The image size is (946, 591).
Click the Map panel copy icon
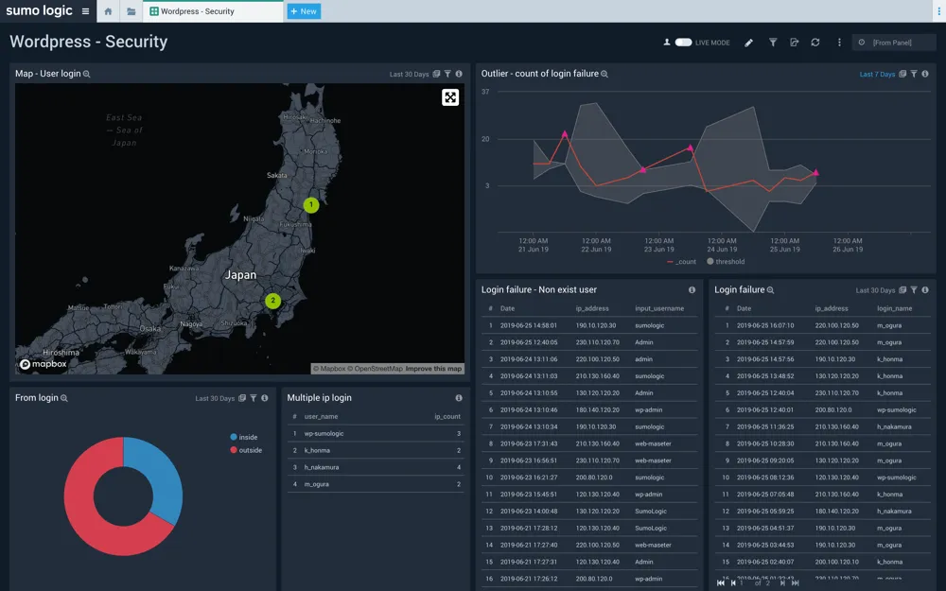(436, 74)
